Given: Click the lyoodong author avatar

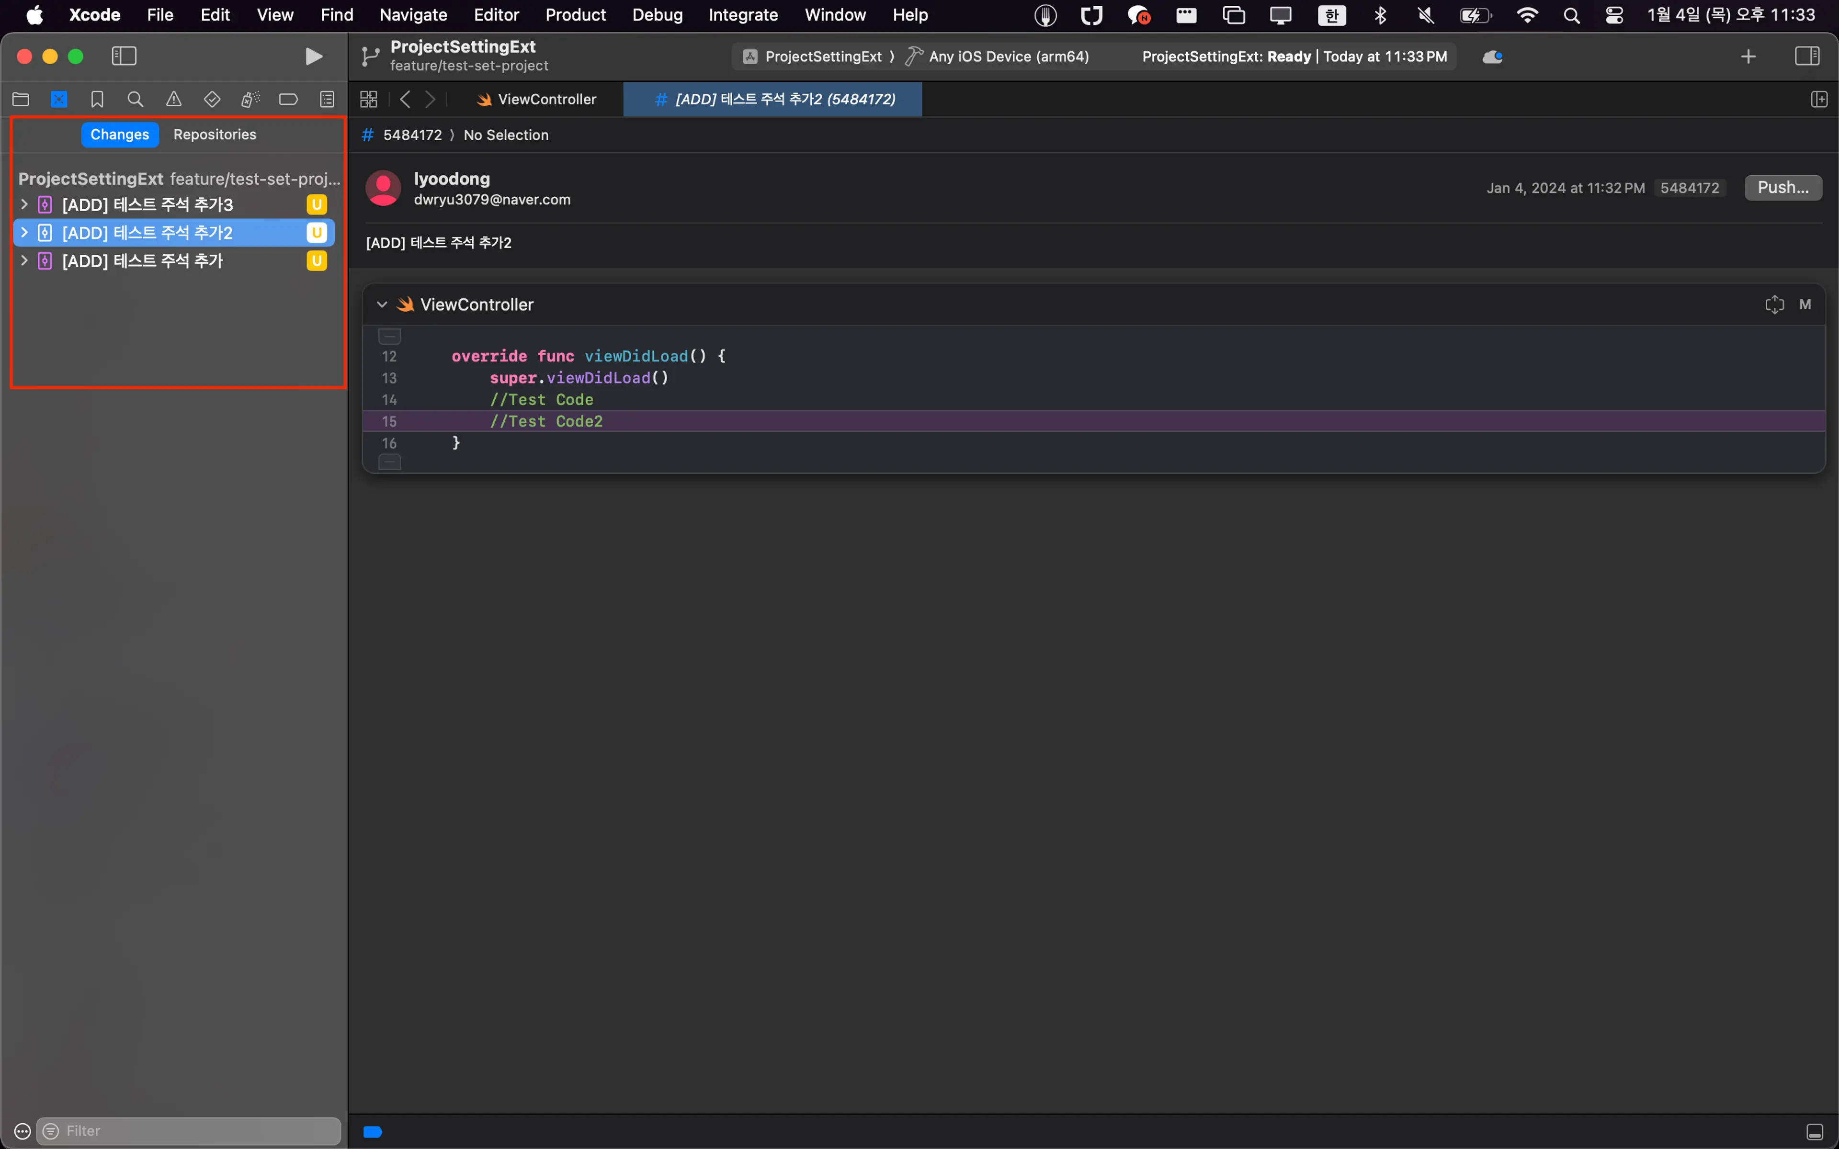Looking at the screenshot, I should pyautogui.click(x=383, y=188).
